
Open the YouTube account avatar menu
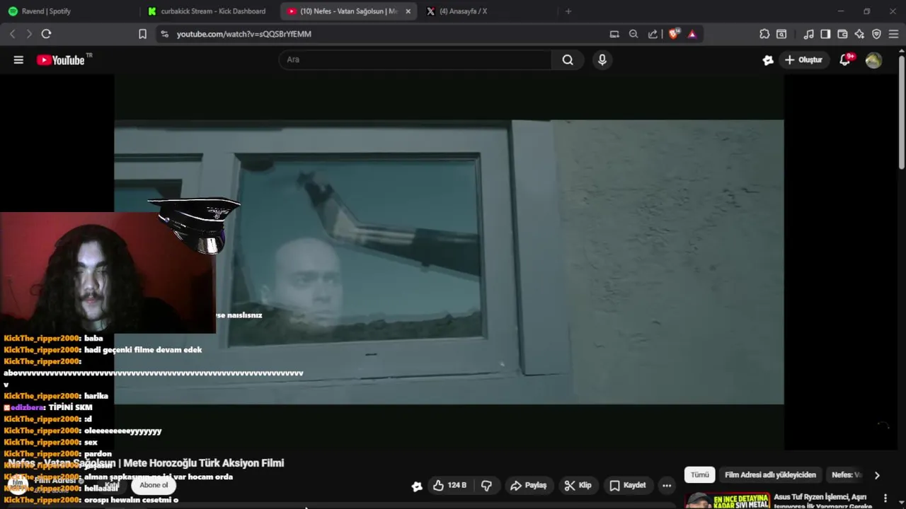pos(873,60)
